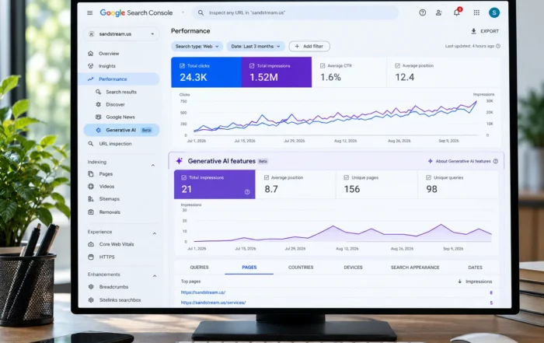This screenshot has width=544, height=343.
Task: Click the EXPORT button label
Action: coord(489,31)
